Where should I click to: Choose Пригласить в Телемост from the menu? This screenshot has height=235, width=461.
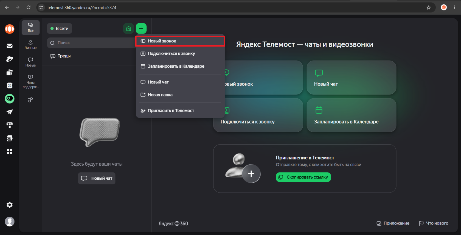point(180,111)
